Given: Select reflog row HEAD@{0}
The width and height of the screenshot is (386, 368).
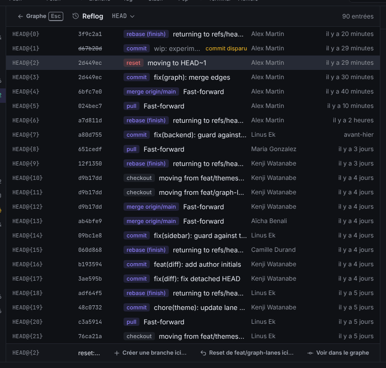Looking at the screenshot, I should (193, 34).
